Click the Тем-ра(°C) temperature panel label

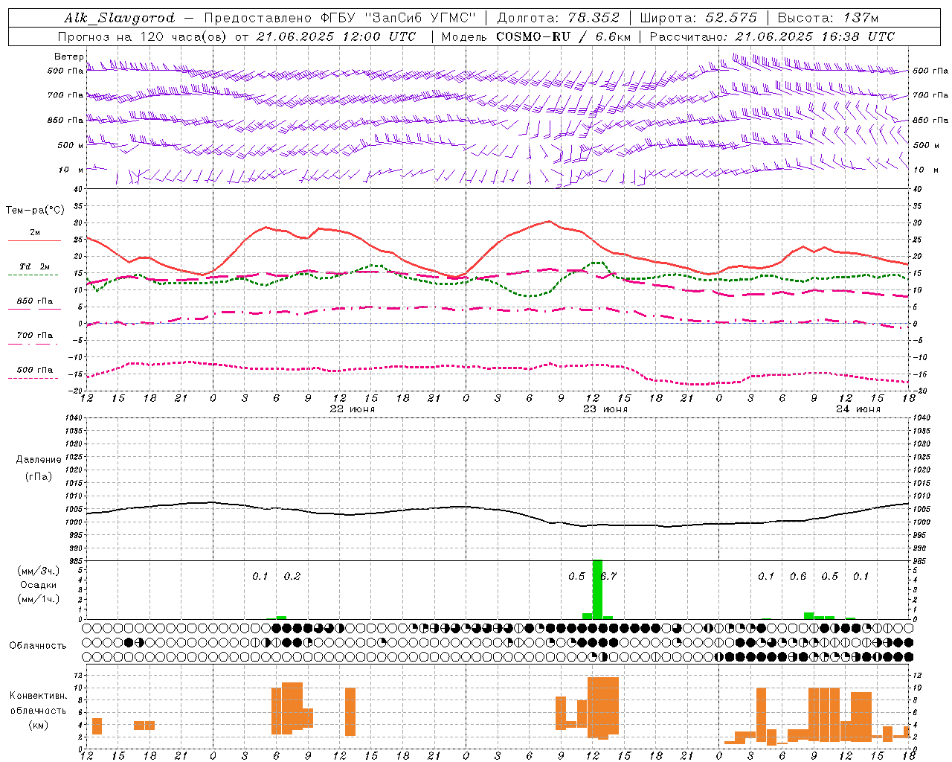(35, 211)
